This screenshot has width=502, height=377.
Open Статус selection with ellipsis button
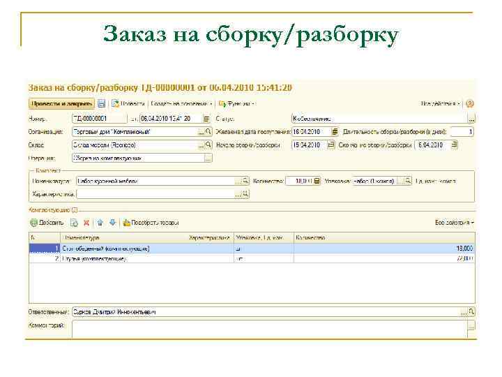[471, 119]
